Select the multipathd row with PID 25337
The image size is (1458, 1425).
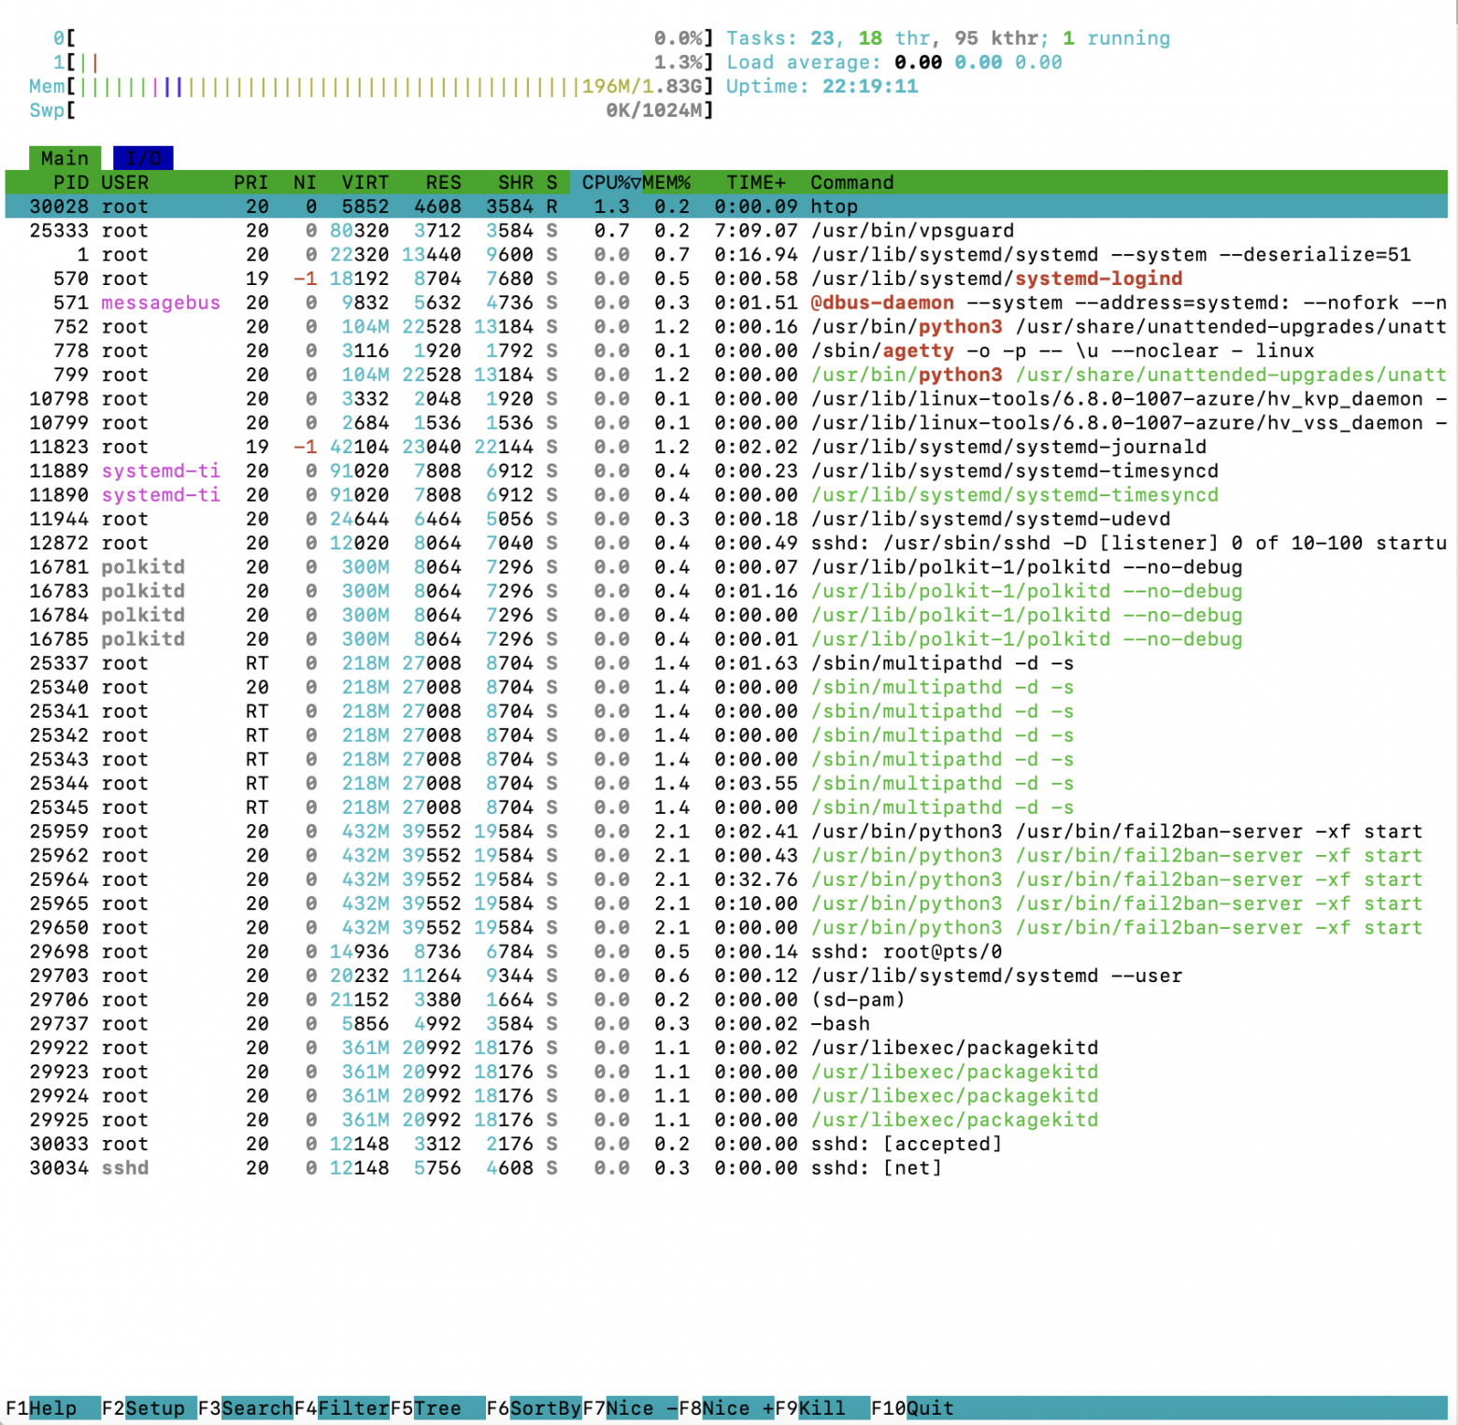(726, 663)
